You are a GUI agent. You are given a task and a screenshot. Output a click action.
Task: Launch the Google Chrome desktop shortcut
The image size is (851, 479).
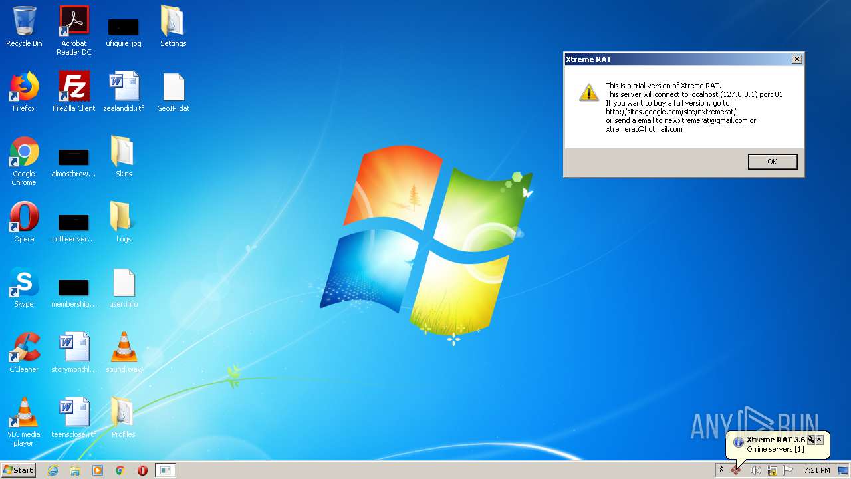point(24,161)
